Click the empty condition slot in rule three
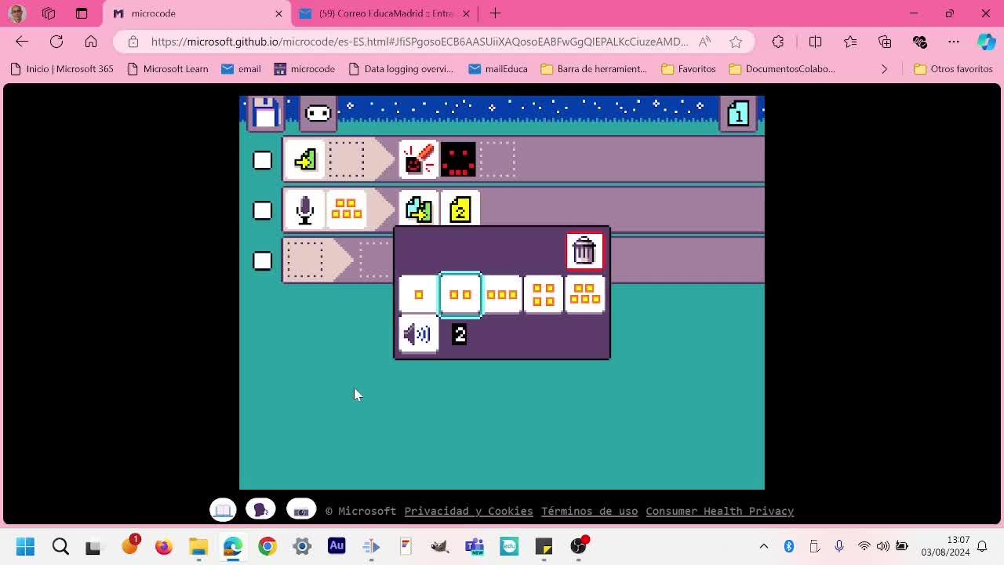The width and height of the screenshot is (1004, 565). tap(304, 260)
